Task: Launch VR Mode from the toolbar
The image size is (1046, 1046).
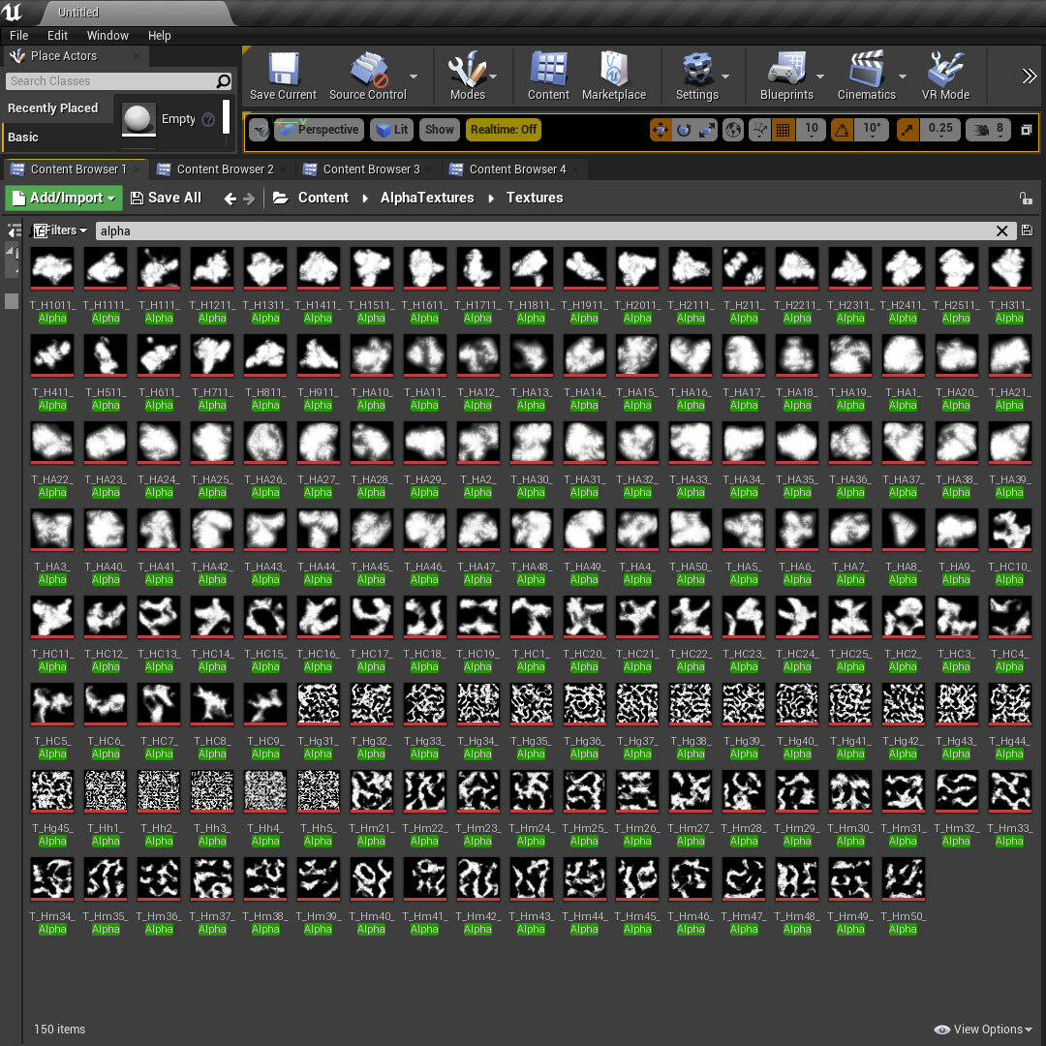Action: pos(945,70)
